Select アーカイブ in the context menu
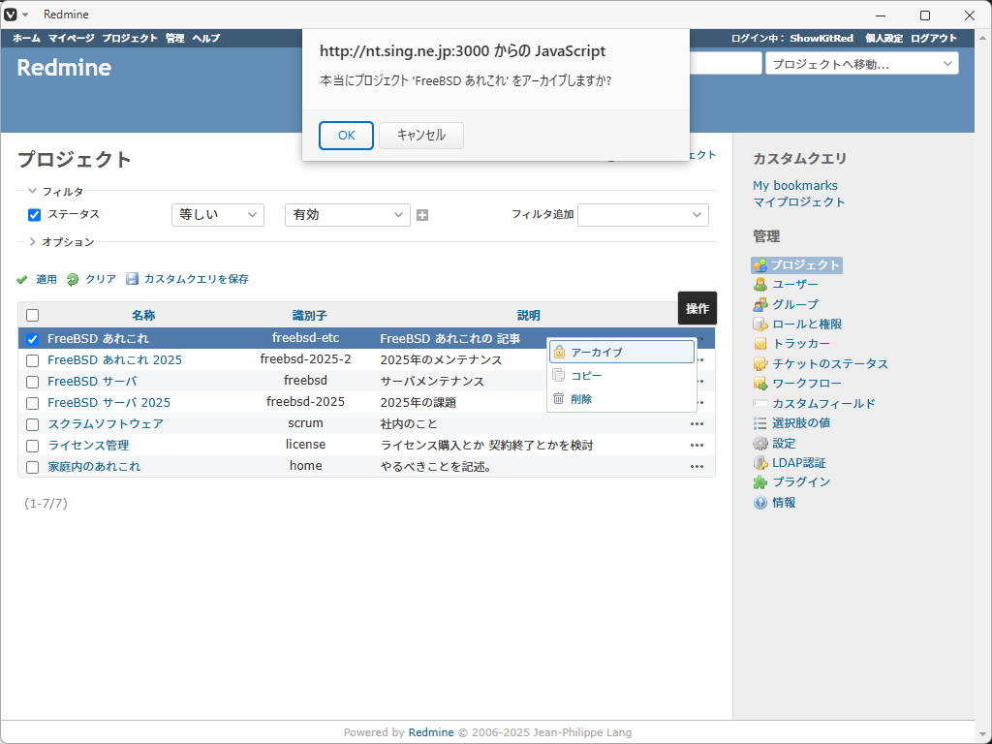 pyautogui.click(x=622, y=353)
